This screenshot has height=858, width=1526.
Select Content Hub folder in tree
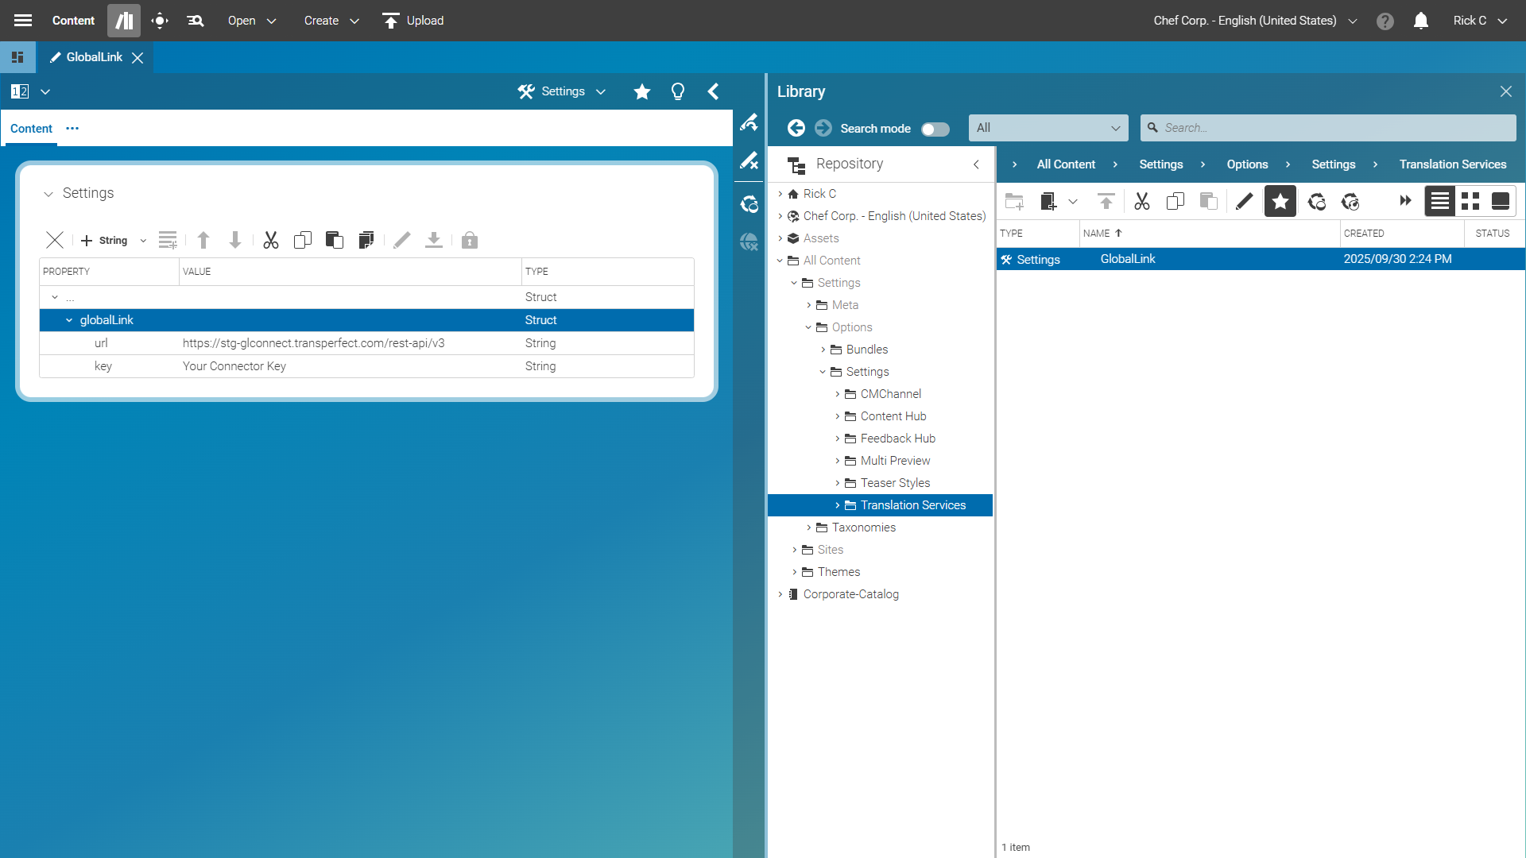coord(893,416)
